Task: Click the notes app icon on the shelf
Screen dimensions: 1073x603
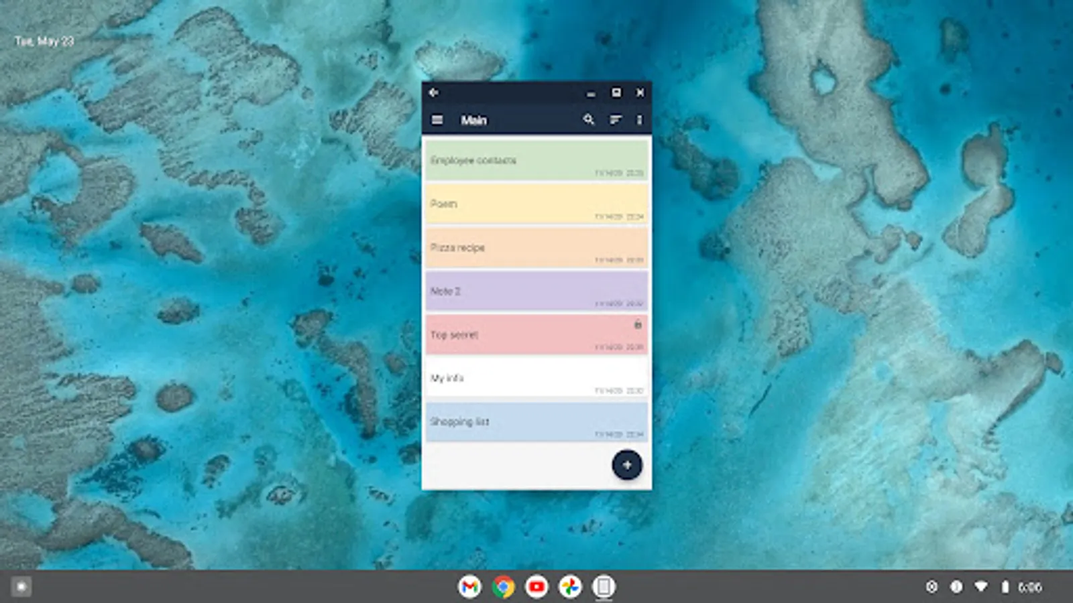Action: pos(604,587)
